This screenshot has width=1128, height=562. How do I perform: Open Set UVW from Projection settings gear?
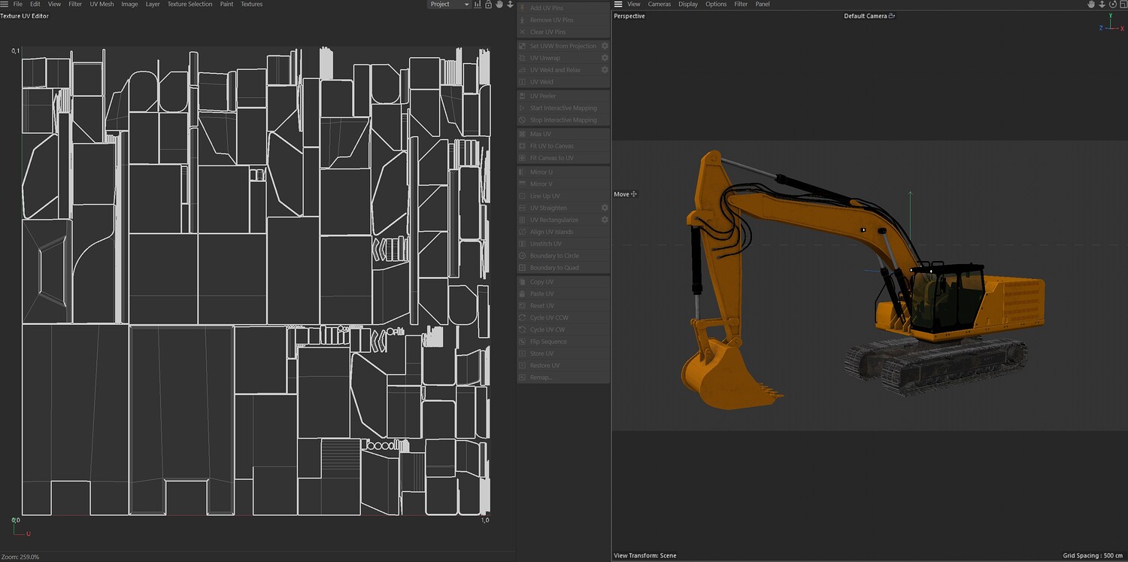604,46
